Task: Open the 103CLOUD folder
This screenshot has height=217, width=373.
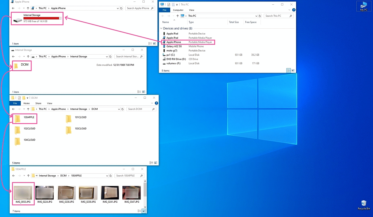Action: [76, 130]
